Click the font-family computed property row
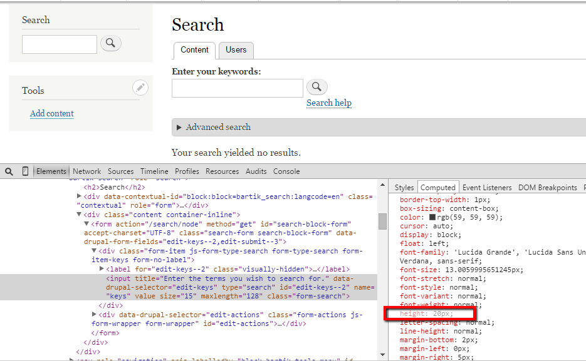The height and width of the screenshot is (361, 586). click(x=493, y=257)
